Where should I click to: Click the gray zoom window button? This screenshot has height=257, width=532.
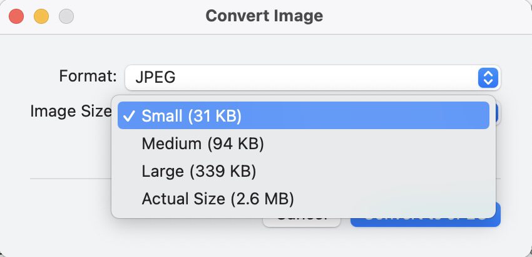coord(65,16)
